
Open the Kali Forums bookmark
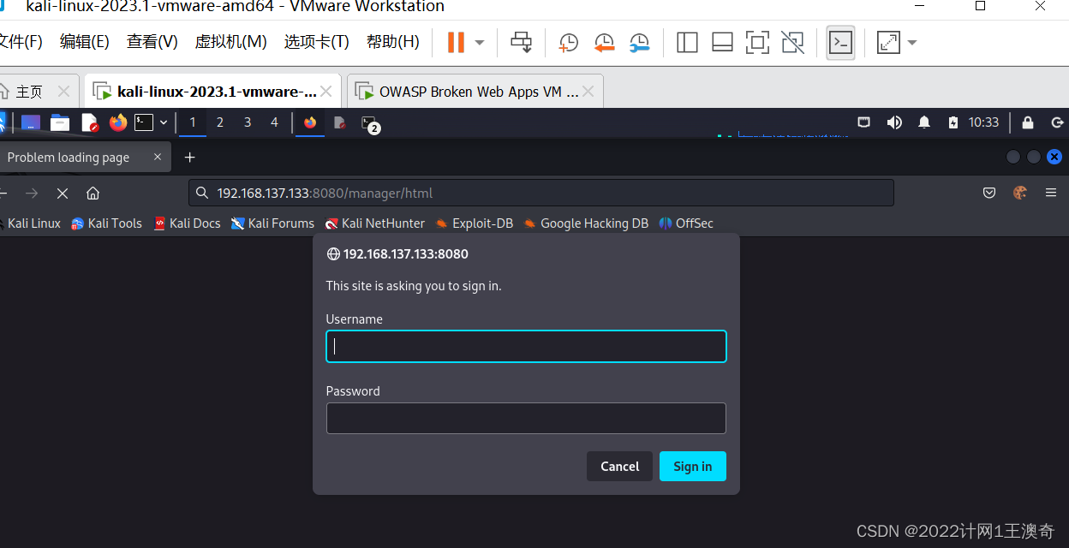point(273,223)
